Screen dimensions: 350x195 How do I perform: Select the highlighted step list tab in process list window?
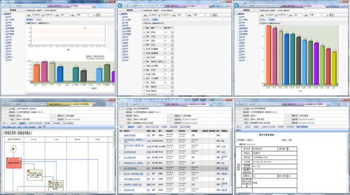coord(131,127)
